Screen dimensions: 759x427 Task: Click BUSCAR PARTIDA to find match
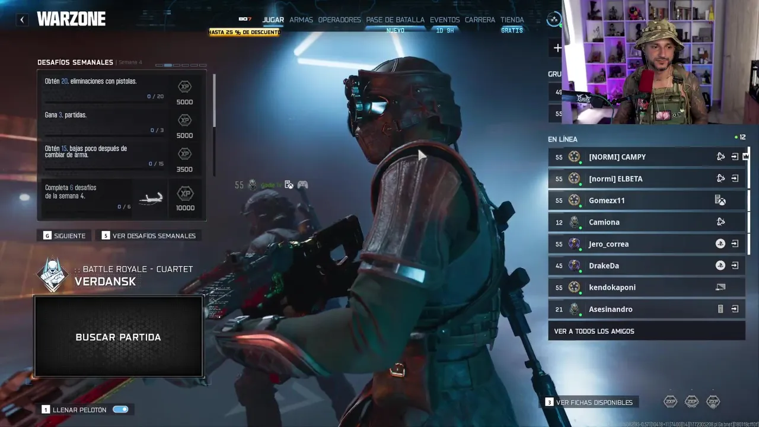pyautogui.click(x=119, y=337)
